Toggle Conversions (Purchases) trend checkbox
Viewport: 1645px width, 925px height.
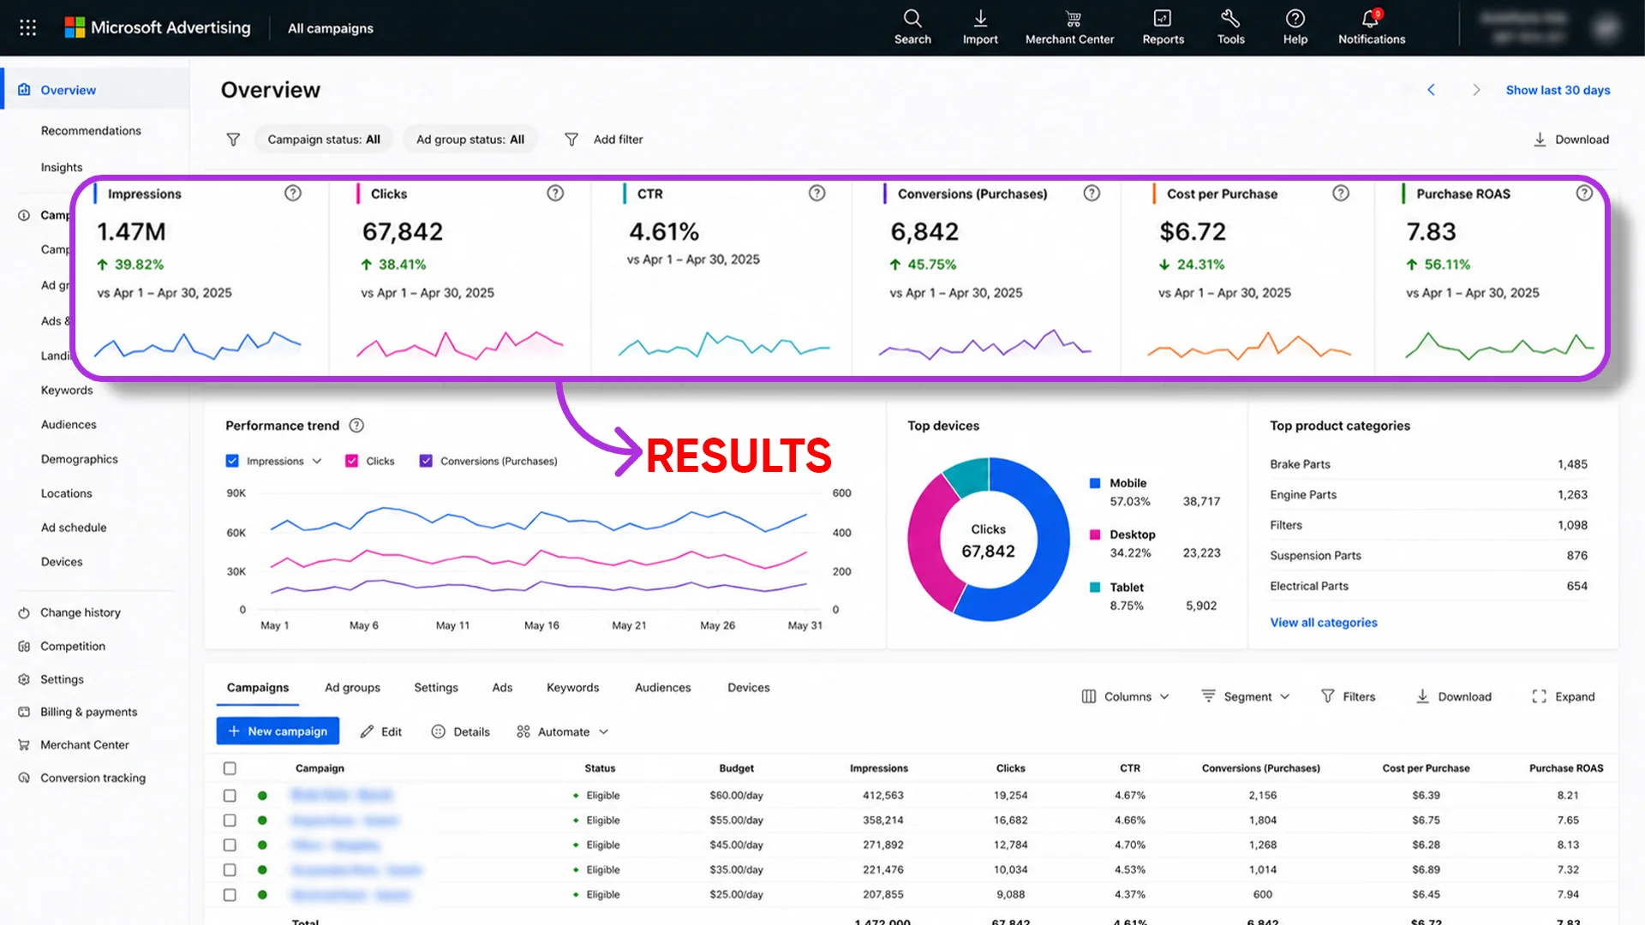pos(426,461)
